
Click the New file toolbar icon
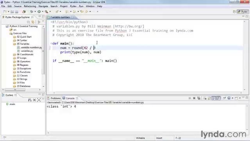(x=5, y=12)
